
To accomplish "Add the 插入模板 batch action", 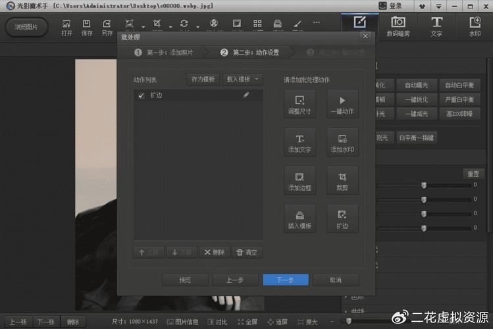I will pos(299,218).
